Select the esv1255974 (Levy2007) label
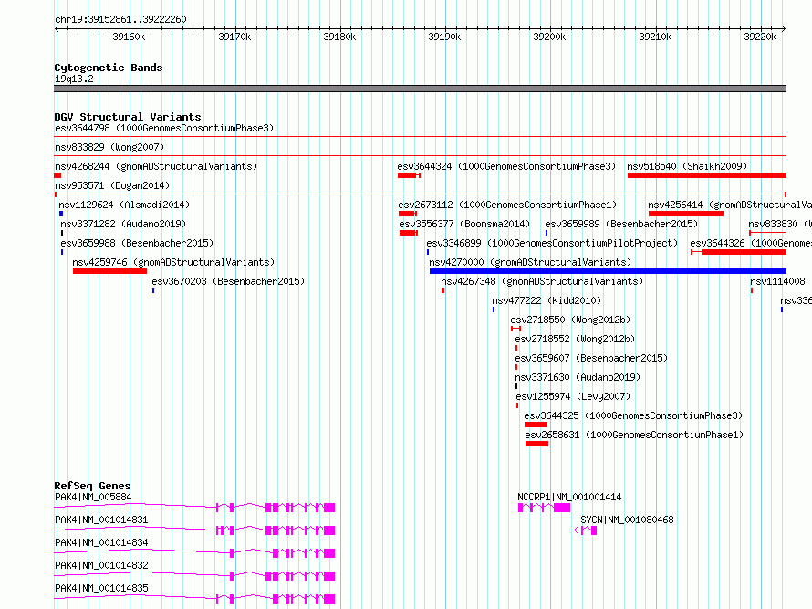This screenshot has width=812, height=609. pos(573,396)
